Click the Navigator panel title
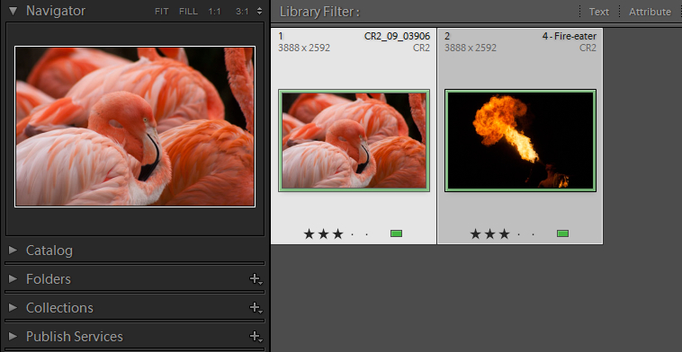 (56, 11)
